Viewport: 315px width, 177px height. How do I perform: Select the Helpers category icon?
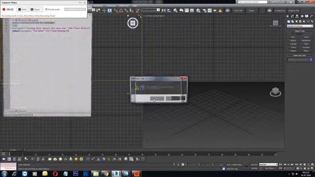coord(304,22)
